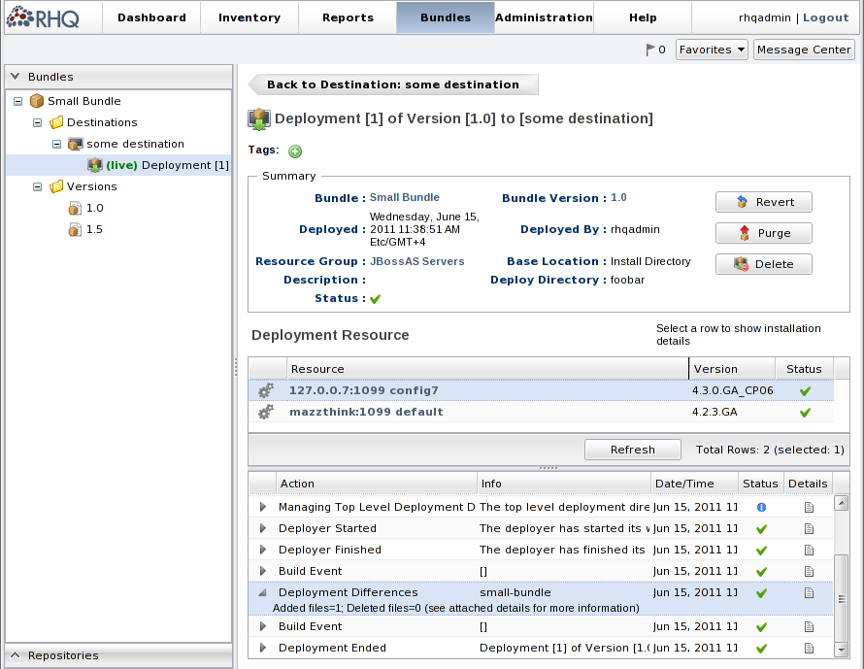Viewport: 864px width, 669px height.
Task: Click the 'some destination' icon in tree
Action: [x=76, y=144]
